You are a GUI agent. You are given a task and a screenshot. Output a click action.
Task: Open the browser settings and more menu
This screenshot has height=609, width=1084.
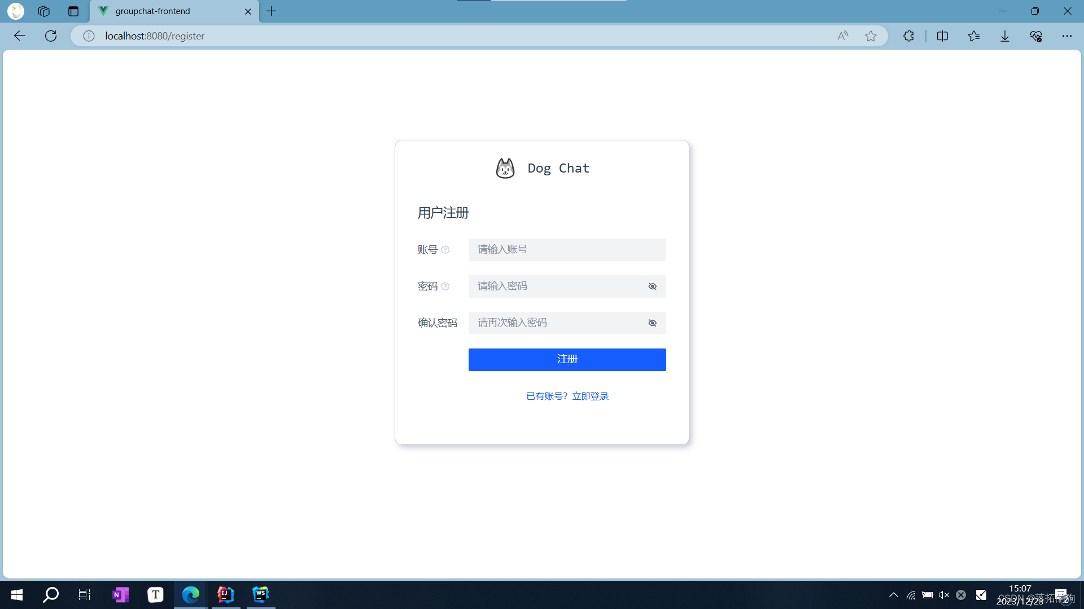(x=1066, y=36)
